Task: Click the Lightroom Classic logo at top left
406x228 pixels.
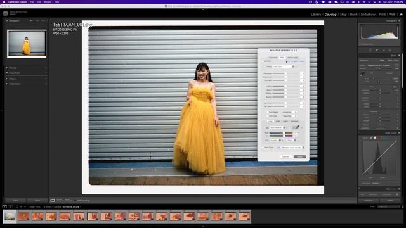Action: click(x=5, y=13)
